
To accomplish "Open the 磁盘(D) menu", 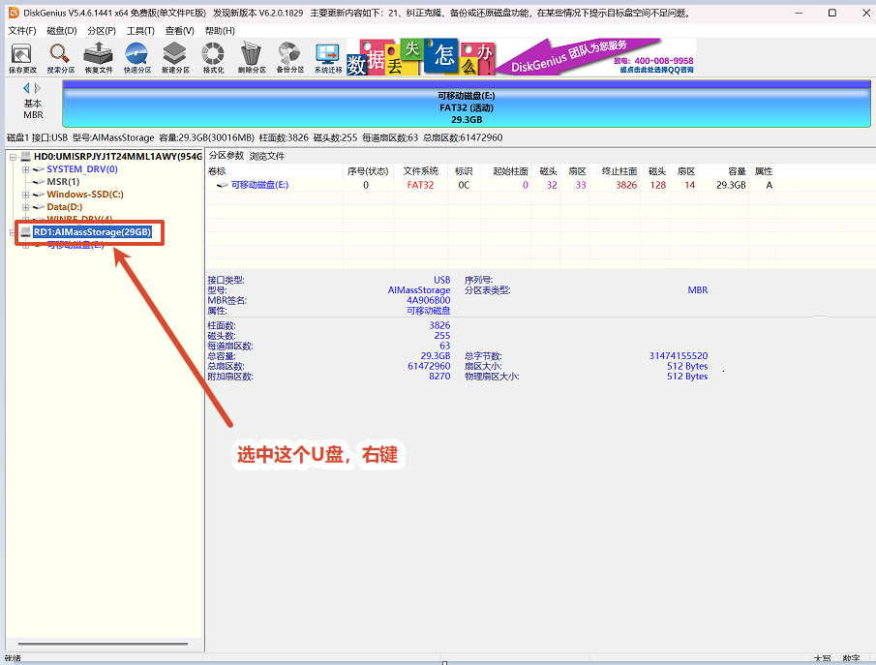I will point(61,31).
